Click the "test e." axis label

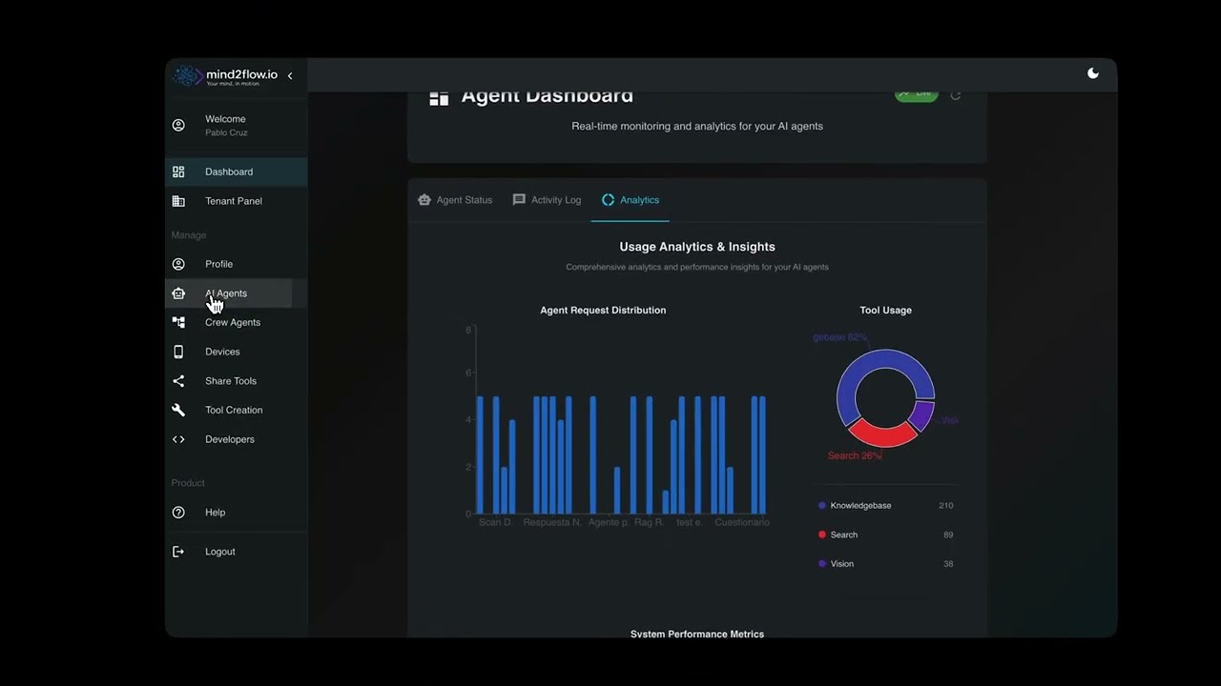click(689, 522)
